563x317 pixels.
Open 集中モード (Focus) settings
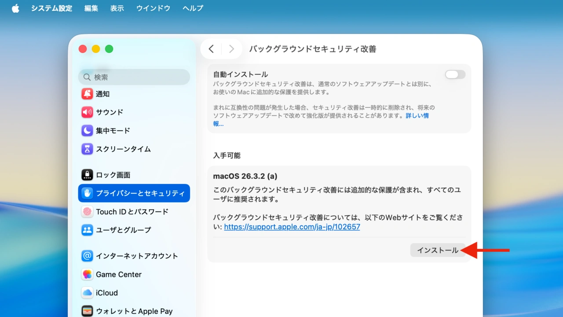tap(88, 130)
